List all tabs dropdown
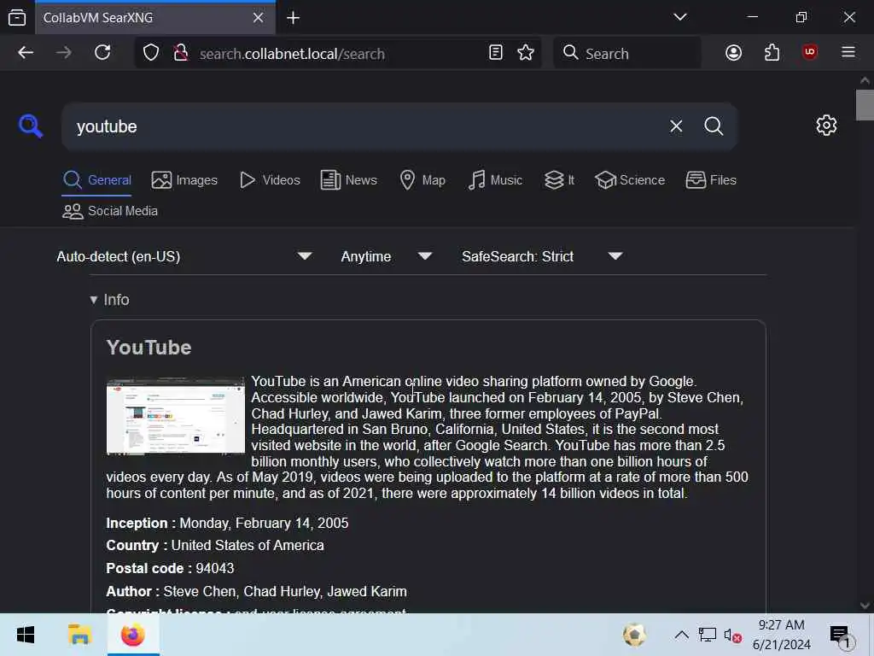This screenshot has width=874, height=656. (680, 17)
